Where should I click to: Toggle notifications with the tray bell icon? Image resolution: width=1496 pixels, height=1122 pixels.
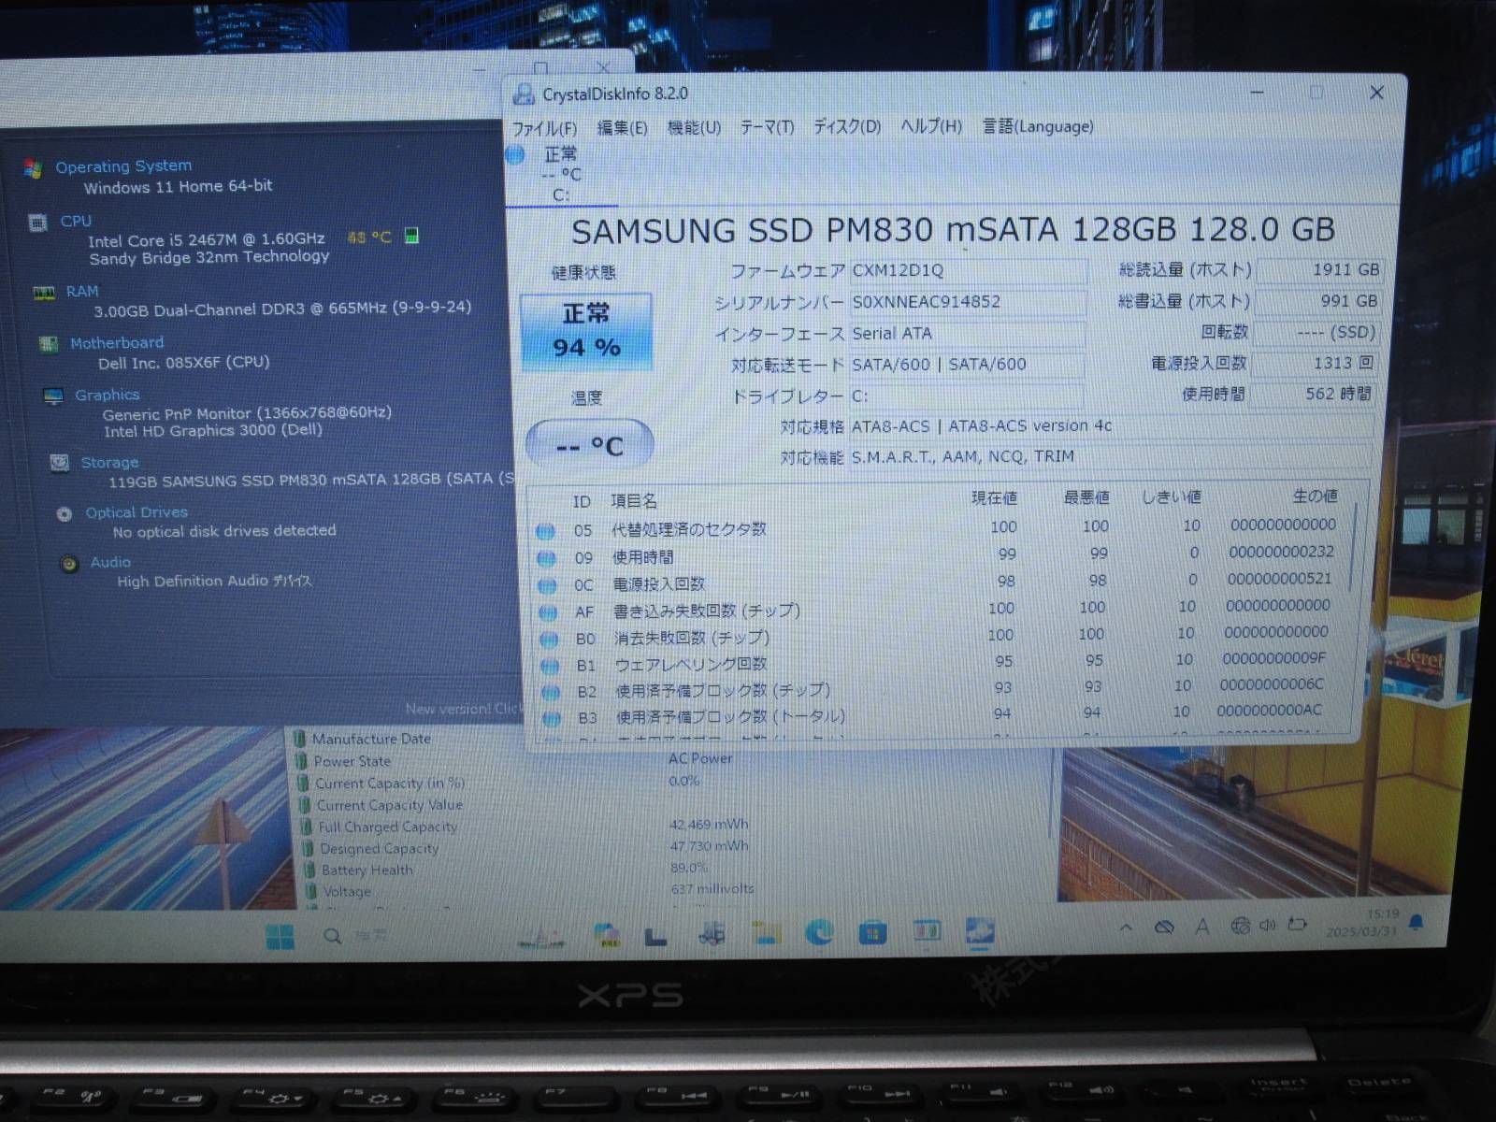(x=1417, y=923)
